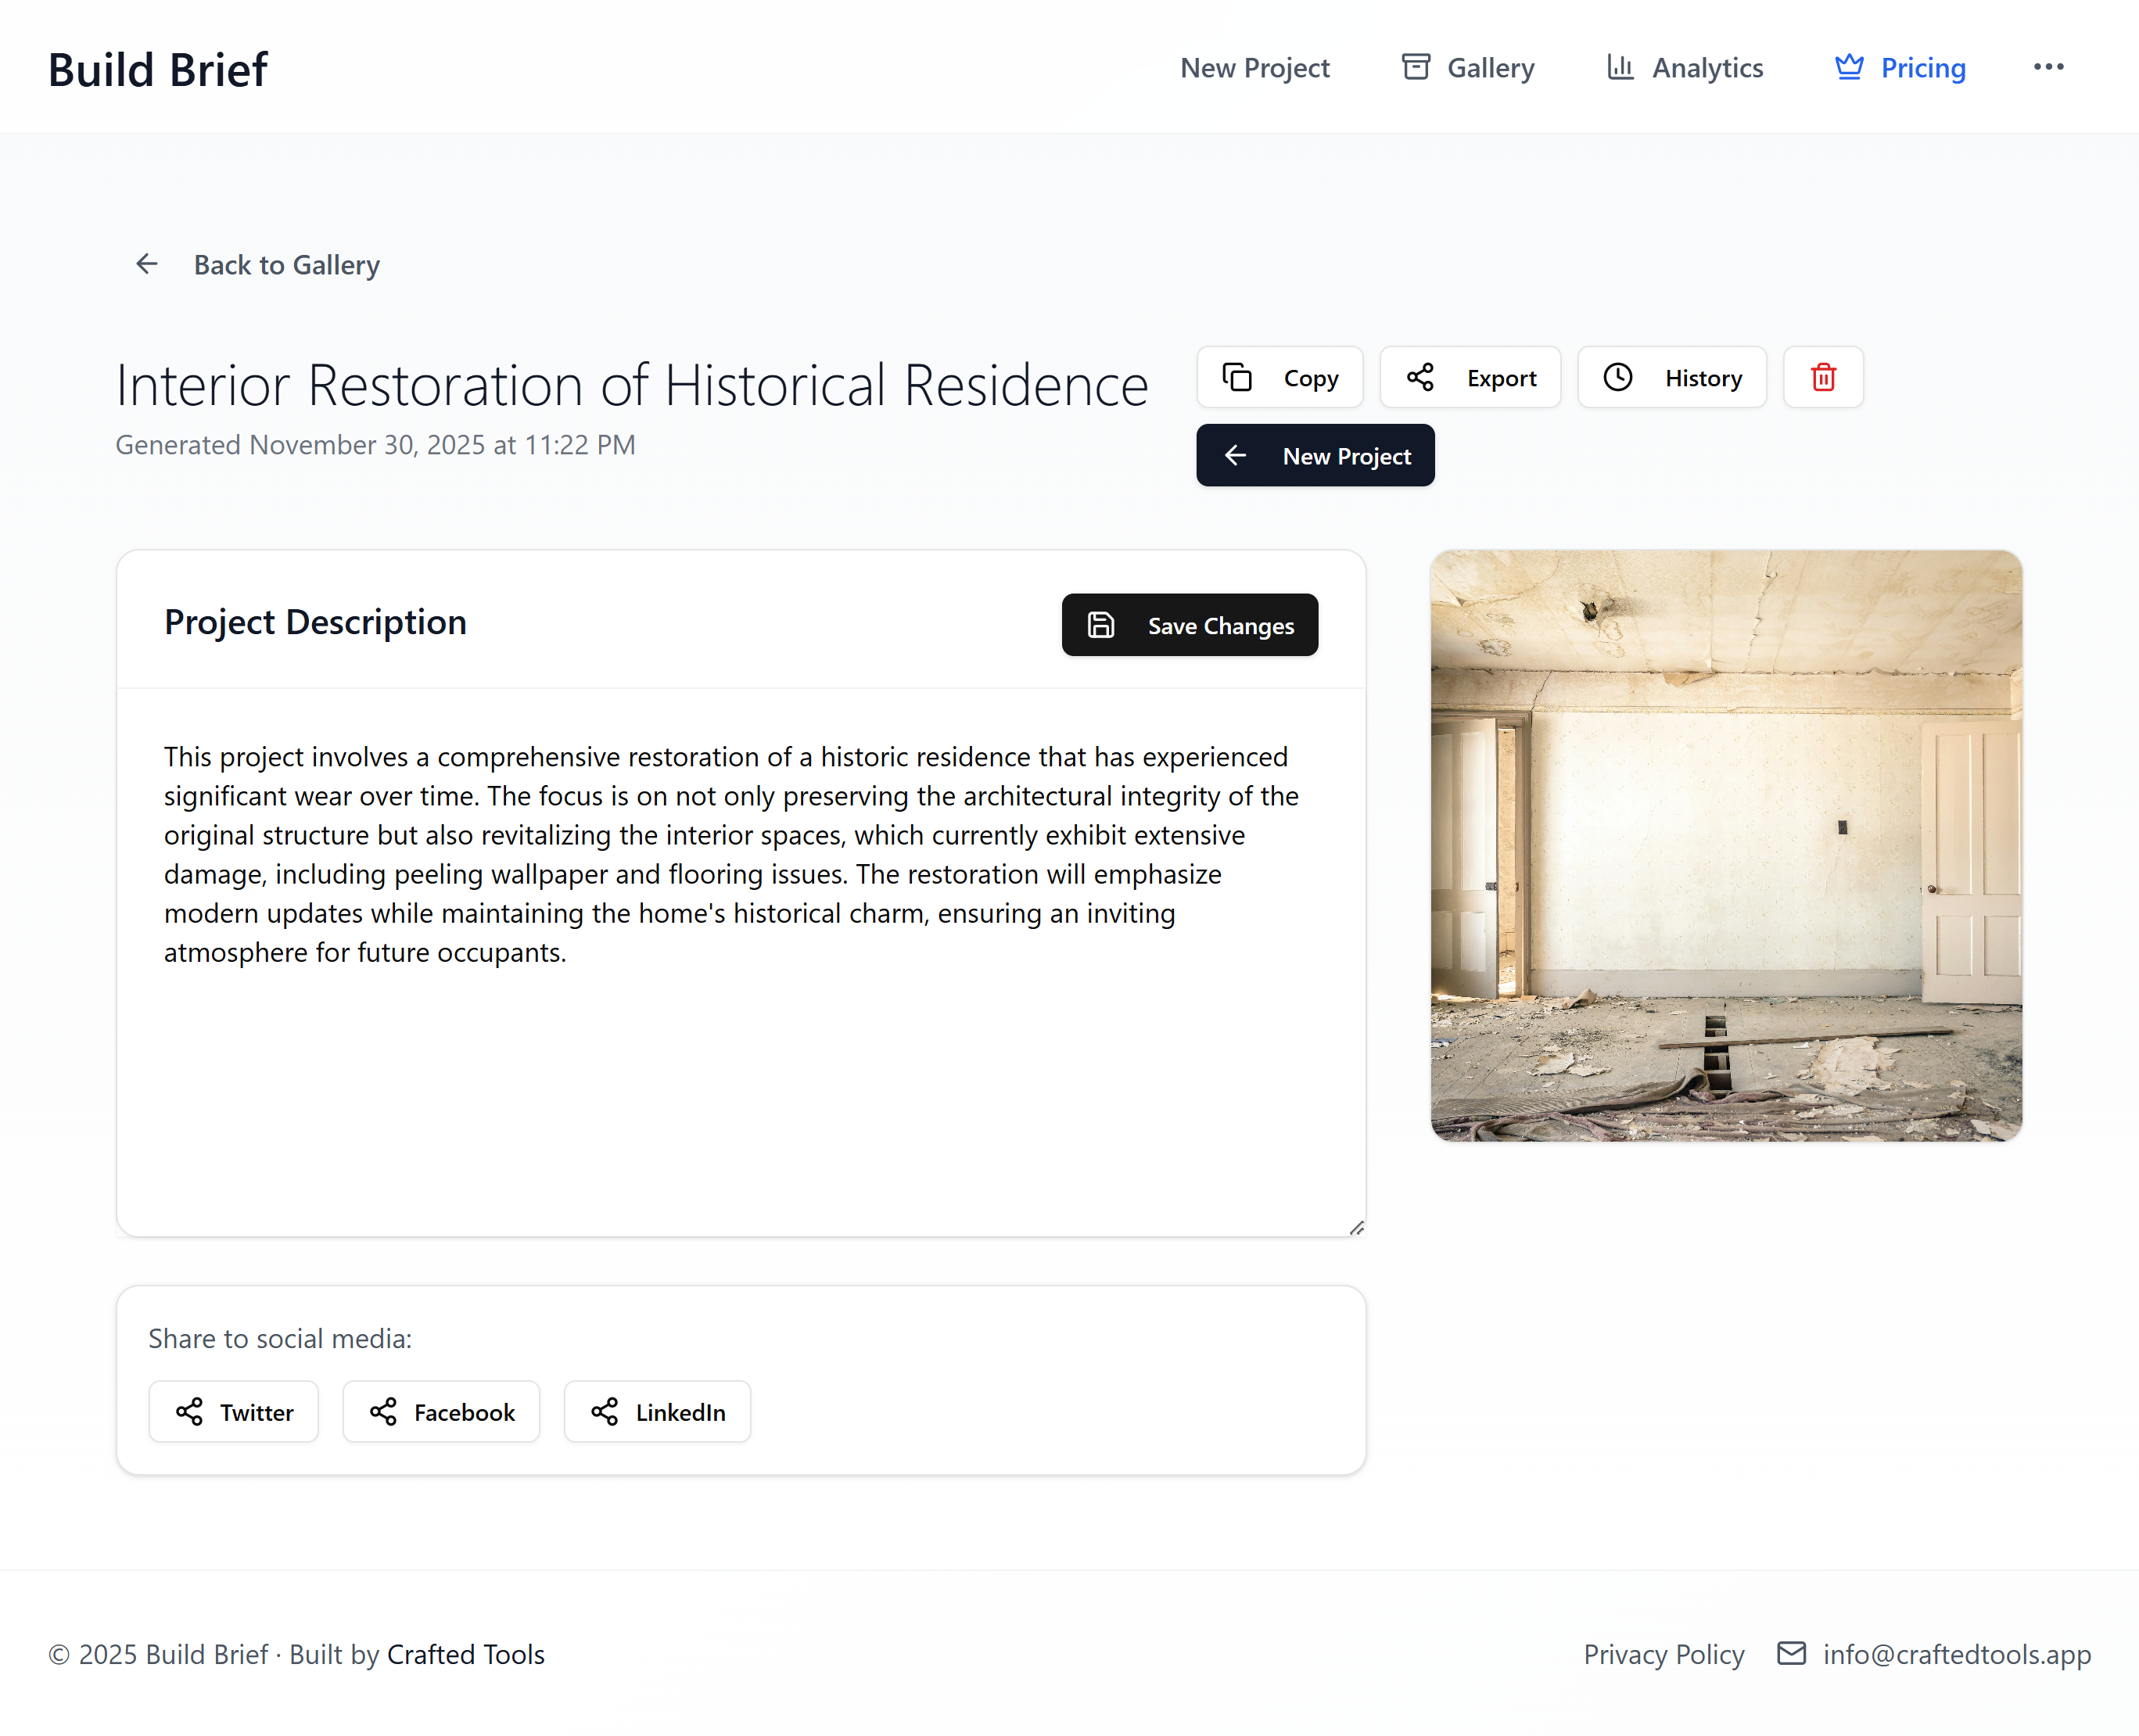Click the footer email envelope icon
This screenshot has width=2139, height=1736.
pyautogui.click(x=1790, y=1653)
